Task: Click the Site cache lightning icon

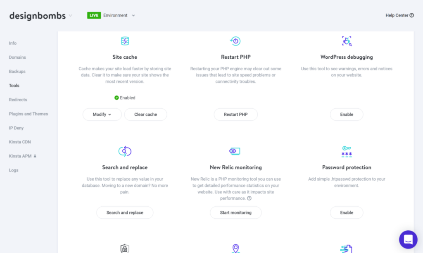Action: click(125, 41)
